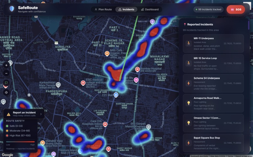Select the MR-10 Service Loop incident
This screenshot has width=253, height=157.
[x=213, y=63]
